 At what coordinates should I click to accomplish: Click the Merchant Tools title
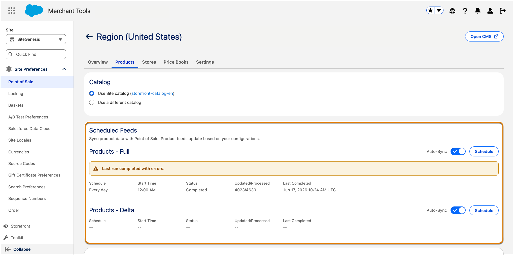pos(69,11)
